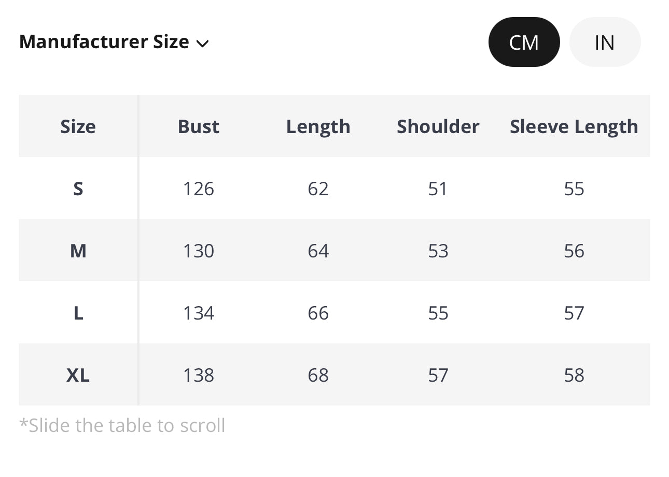
Task: Click the Length column header
Action: [318, 126]
